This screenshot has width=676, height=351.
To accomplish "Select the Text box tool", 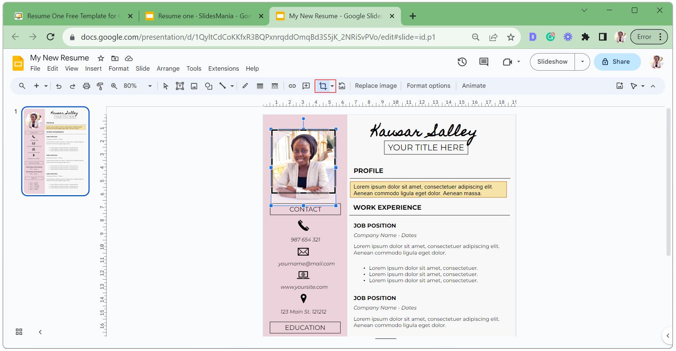I will [x=180, y=86].
